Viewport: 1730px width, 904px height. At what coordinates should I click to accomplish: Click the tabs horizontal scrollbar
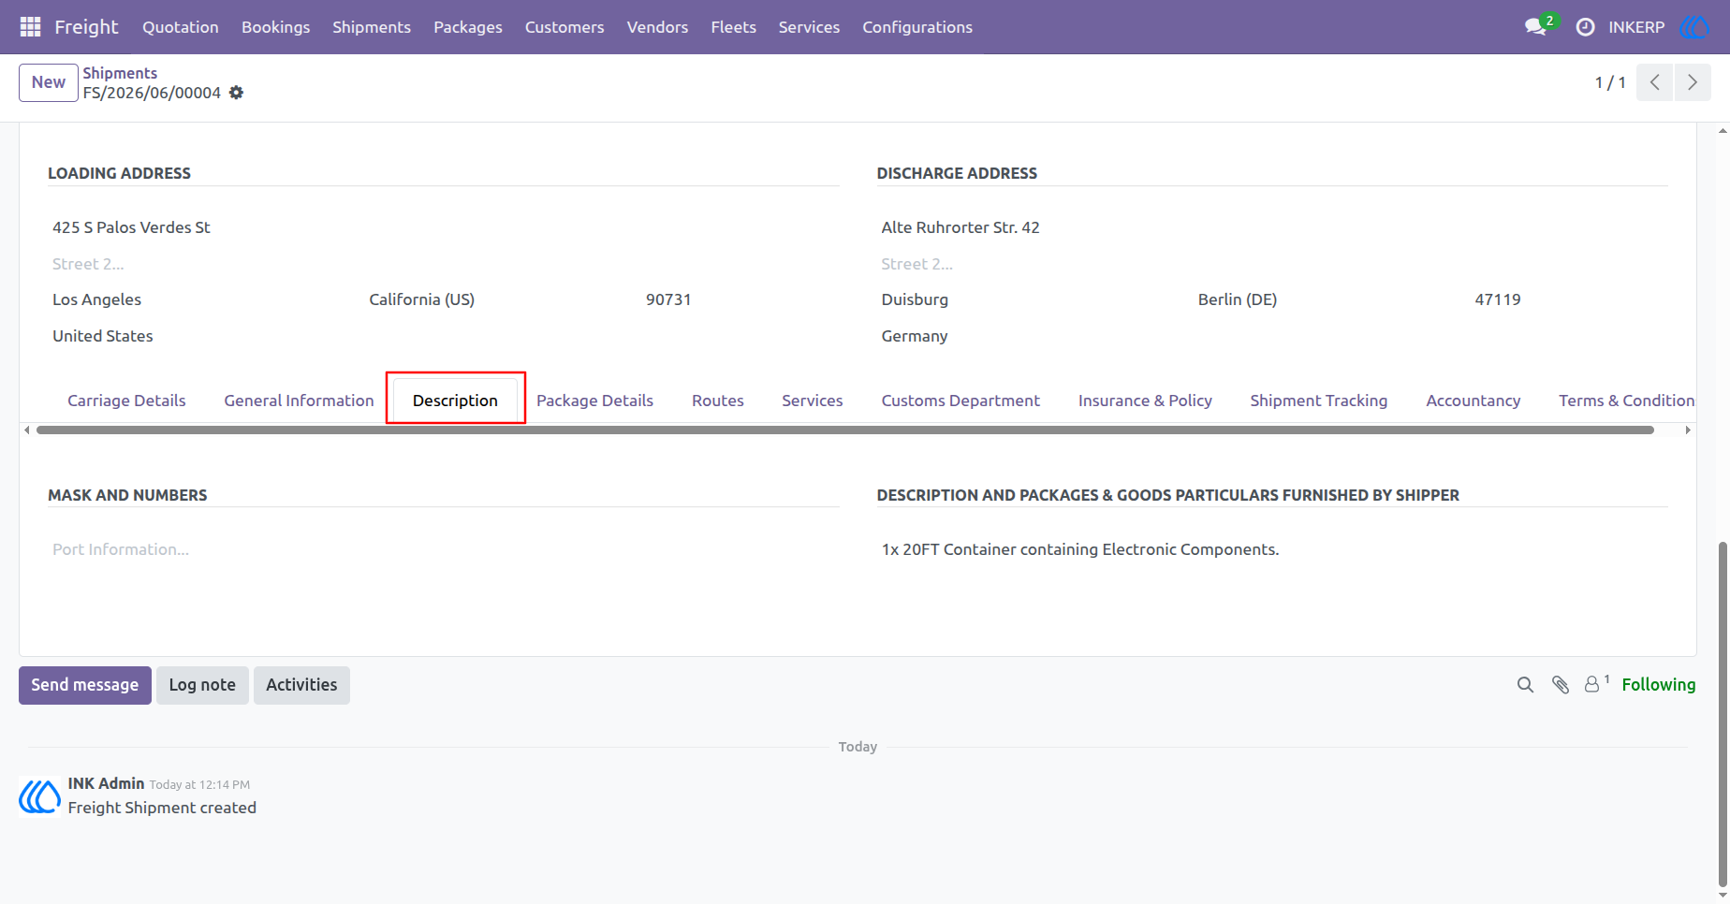(x=845, y=430)
